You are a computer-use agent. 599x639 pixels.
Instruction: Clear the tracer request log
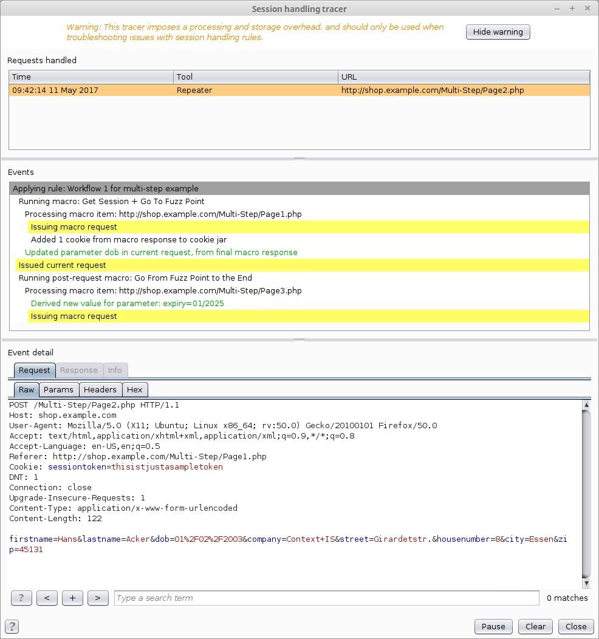point(535,626)
